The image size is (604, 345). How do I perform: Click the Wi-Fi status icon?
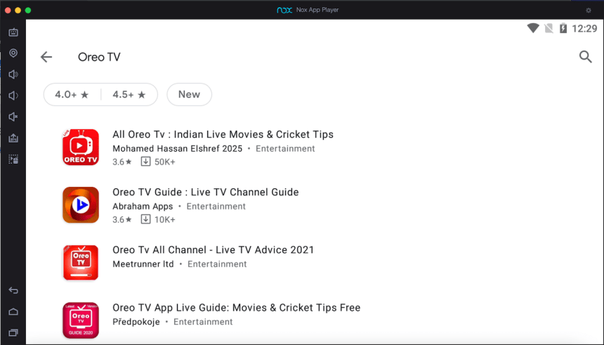[x=533, y=28]
